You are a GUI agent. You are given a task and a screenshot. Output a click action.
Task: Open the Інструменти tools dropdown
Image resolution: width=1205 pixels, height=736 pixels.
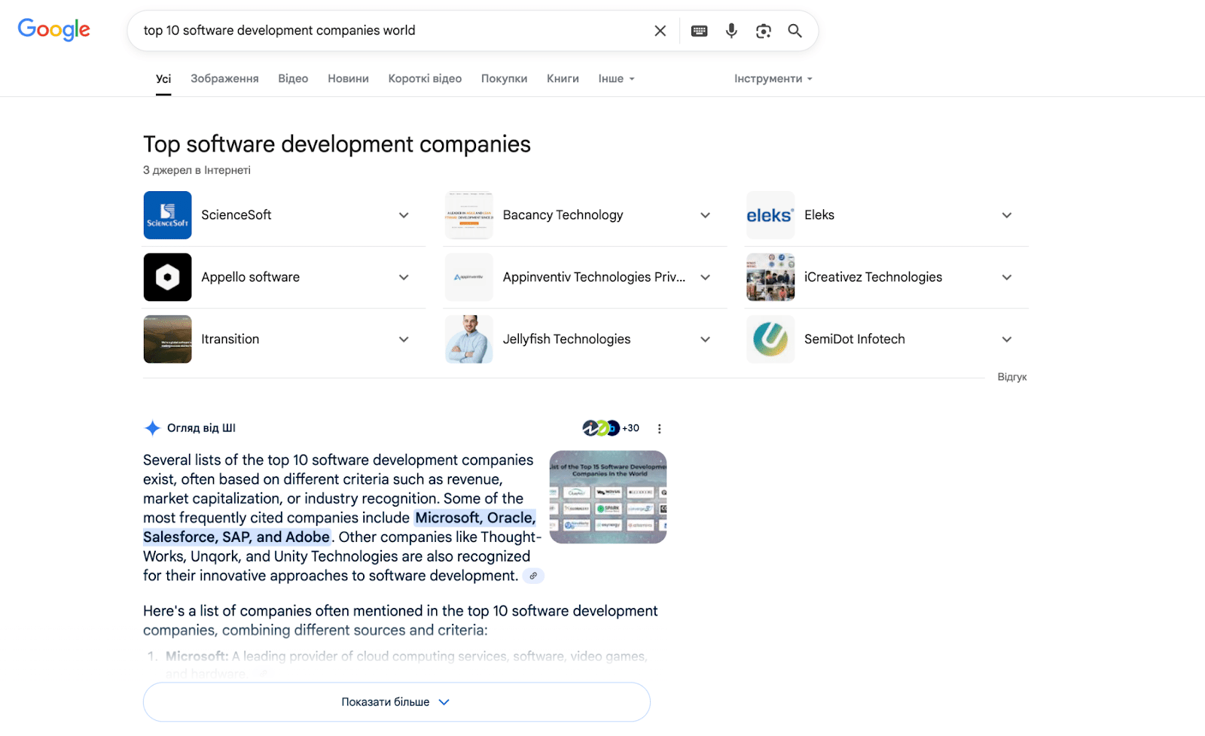[x=773, y=78]
